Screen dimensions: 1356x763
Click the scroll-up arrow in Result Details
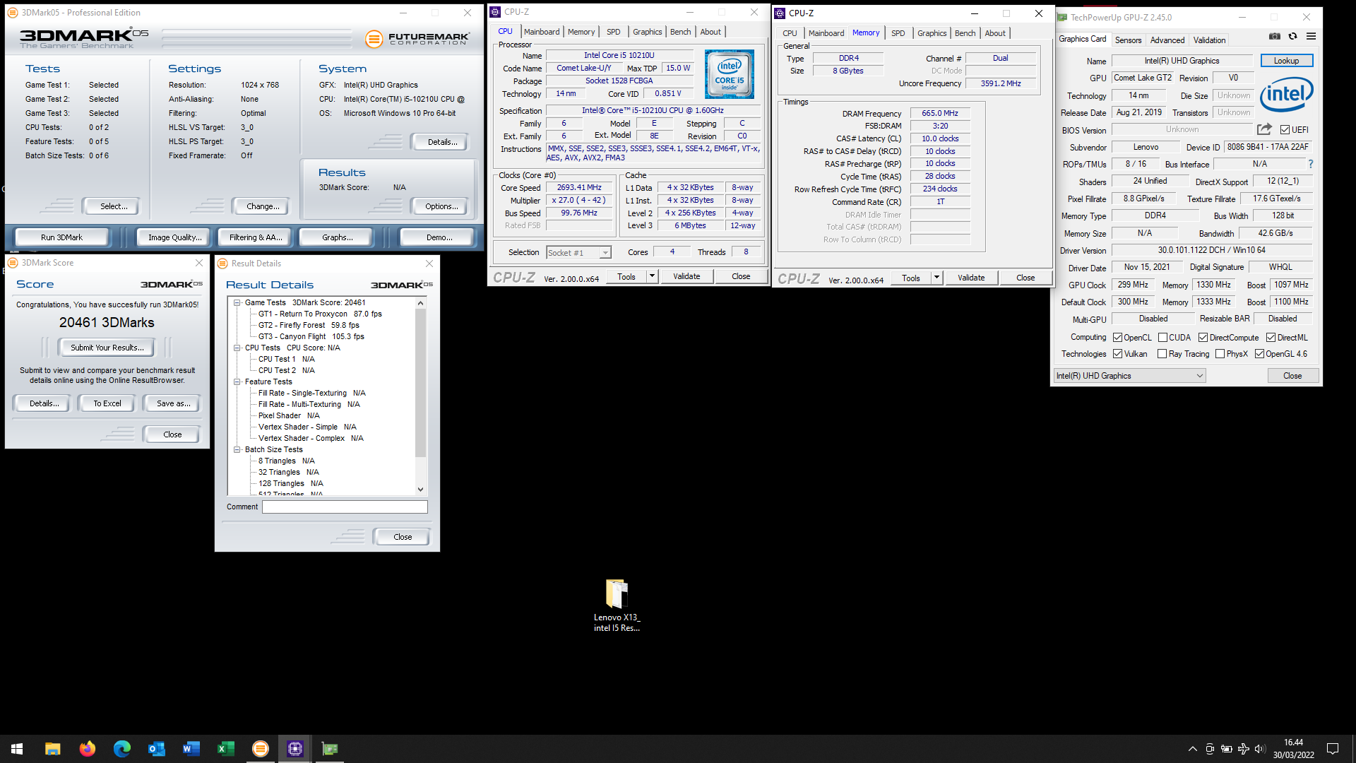click(x=420, y=303)
